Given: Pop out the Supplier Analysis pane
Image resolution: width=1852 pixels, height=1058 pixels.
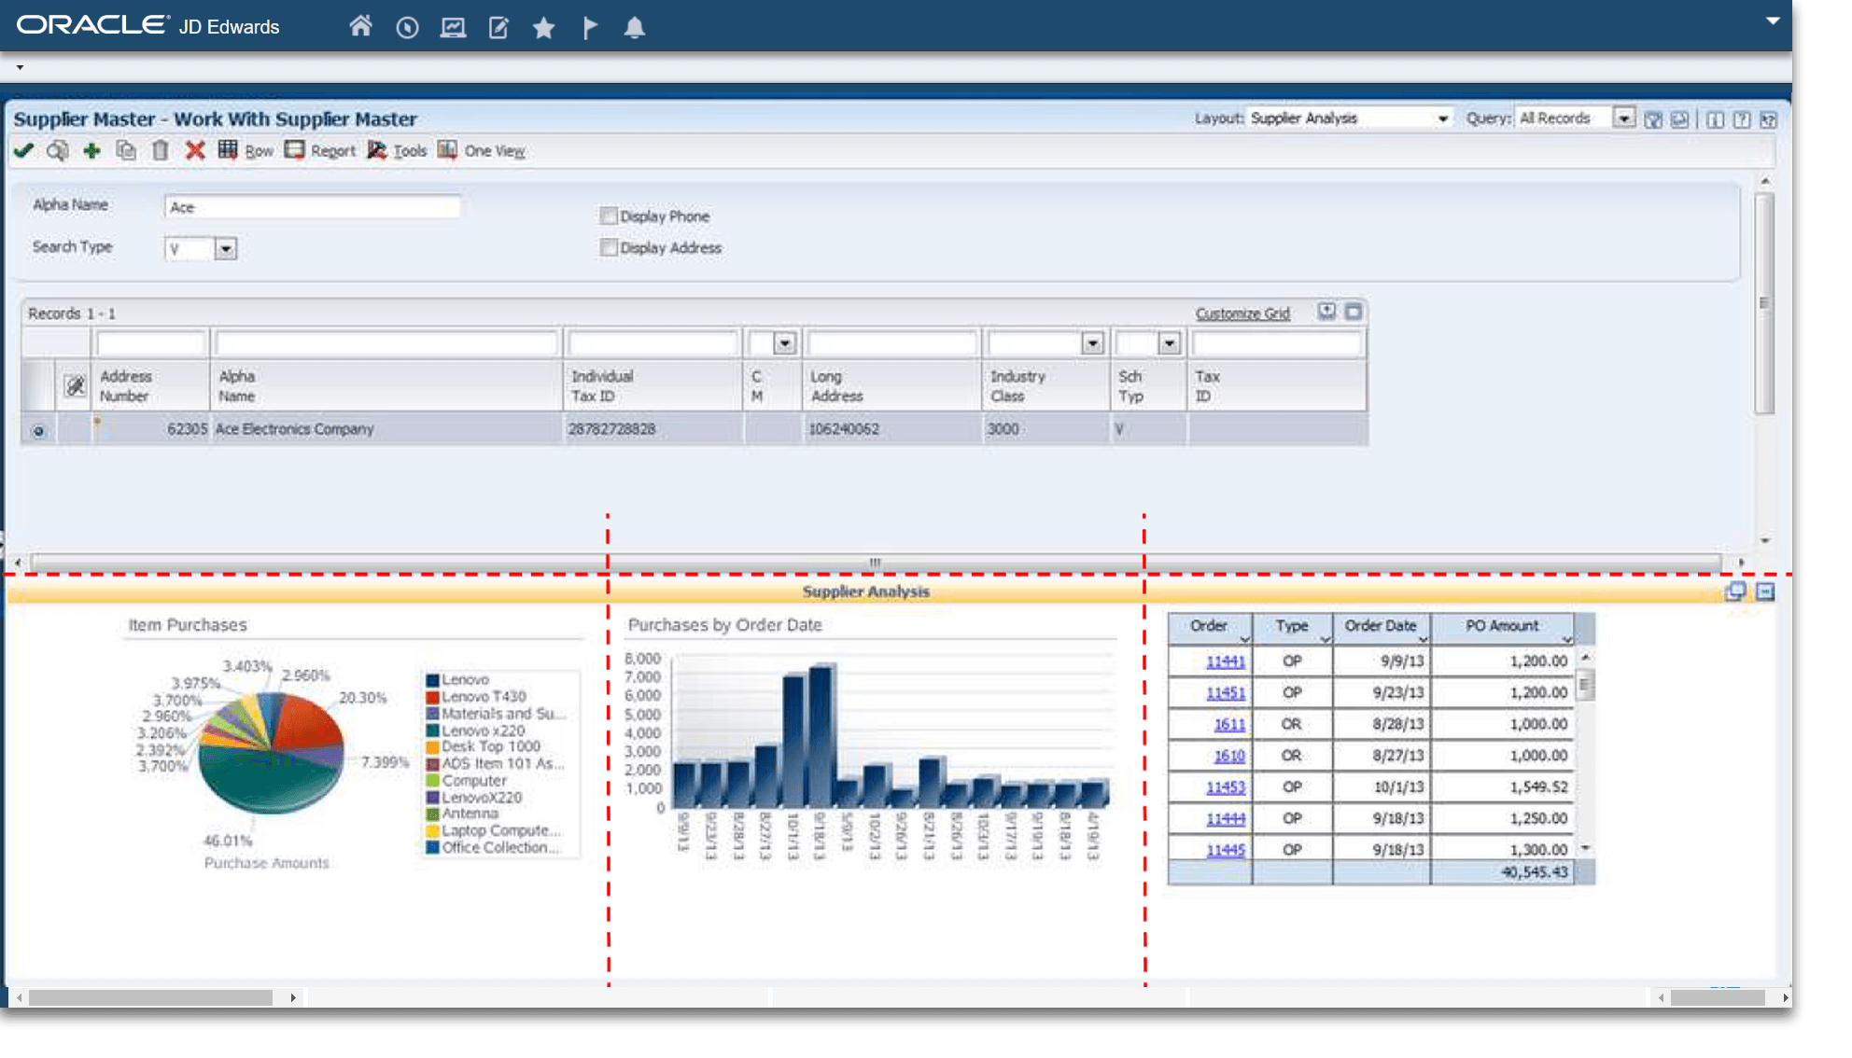Looking at the screenshot, I should [x=1735, y=592].
